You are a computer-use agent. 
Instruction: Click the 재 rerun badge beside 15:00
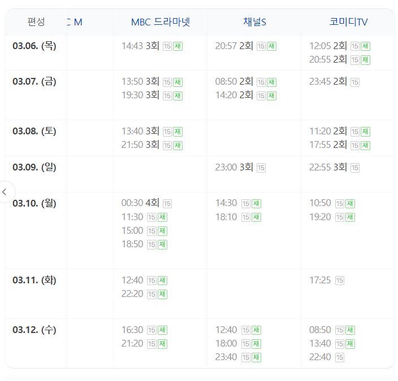tap(162, 231)
